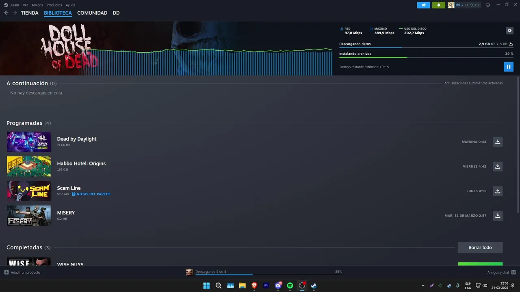This screenshot has width=520, height=292.
Task: Open the green notifications bell
Action: (439, 5)
